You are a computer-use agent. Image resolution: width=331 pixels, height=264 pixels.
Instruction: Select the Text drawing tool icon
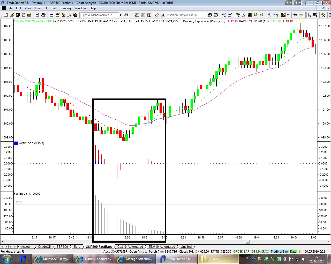tap(315, 15)
